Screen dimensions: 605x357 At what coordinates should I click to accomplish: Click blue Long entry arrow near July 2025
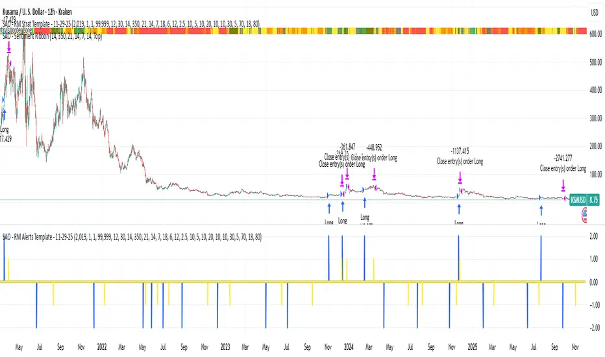pos(541,210)
